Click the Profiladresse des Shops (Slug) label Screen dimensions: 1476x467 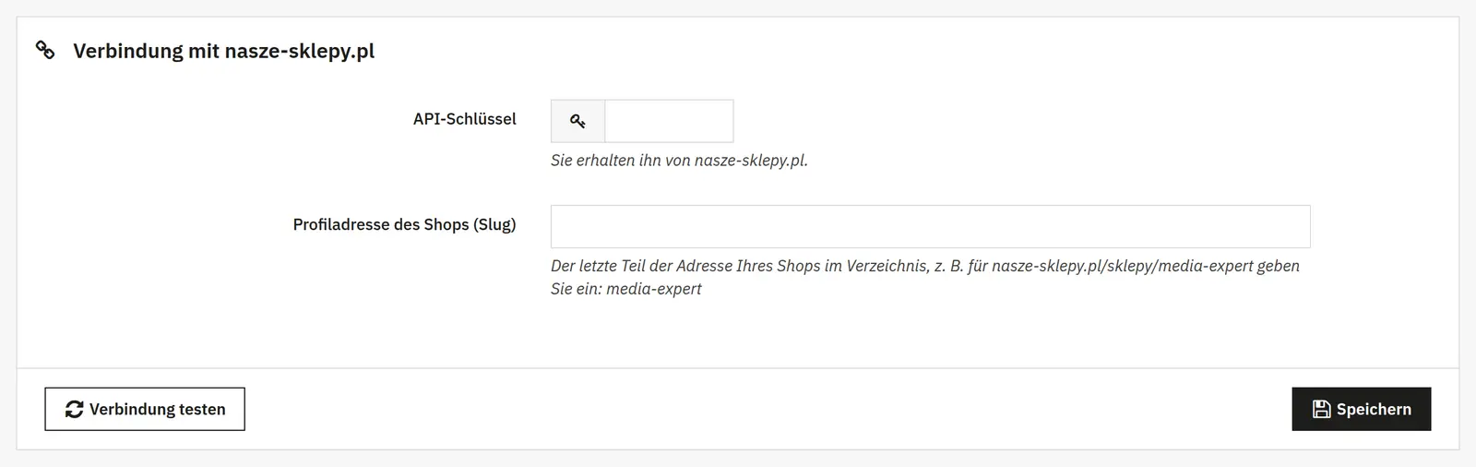tap(405, 224)
